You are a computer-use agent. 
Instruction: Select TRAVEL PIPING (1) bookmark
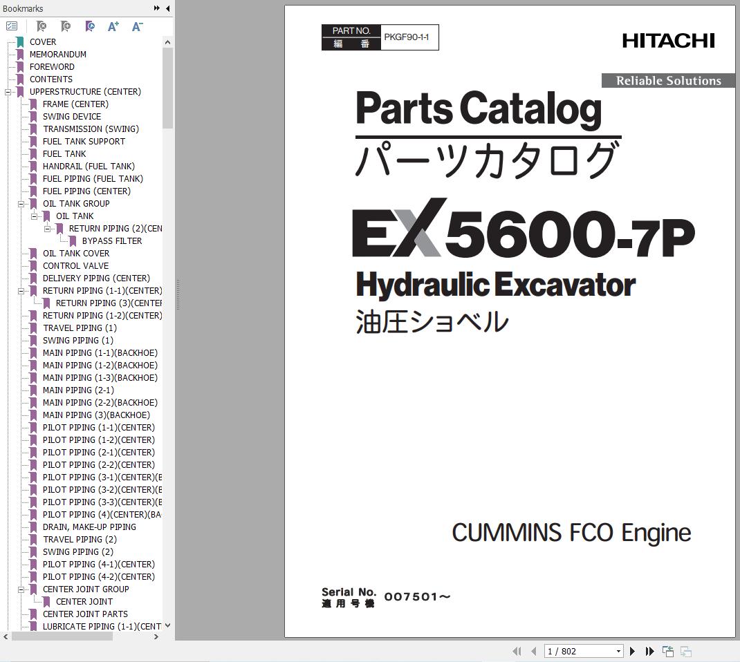click(80, 328)
